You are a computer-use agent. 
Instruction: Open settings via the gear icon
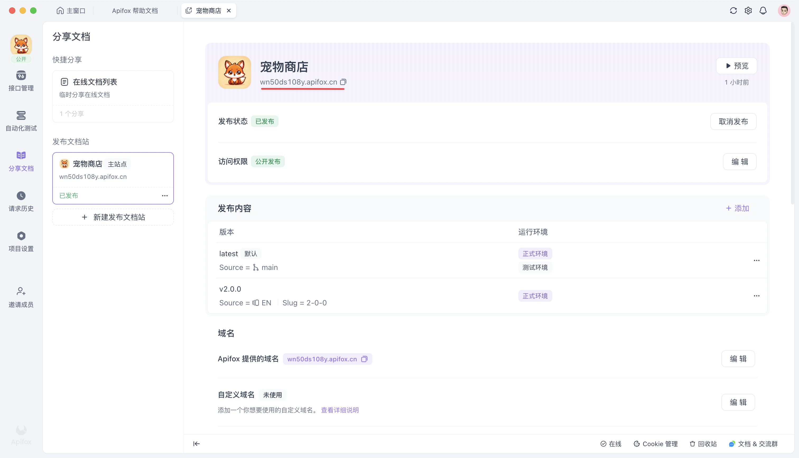748,10
